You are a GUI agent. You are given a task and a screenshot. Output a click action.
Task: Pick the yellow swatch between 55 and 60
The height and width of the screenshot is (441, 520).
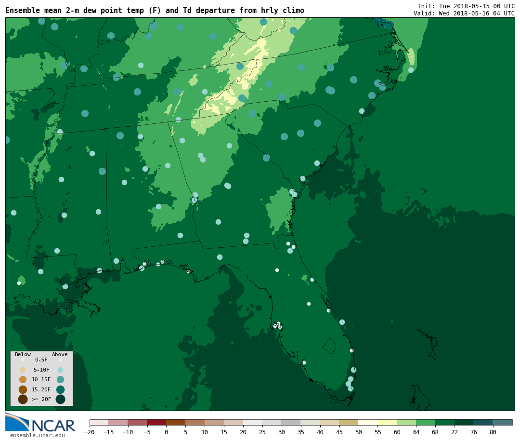[x=388, y=422]
